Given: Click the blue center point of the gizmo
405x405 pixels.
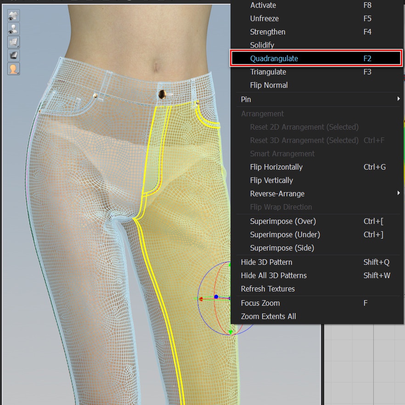Looking at the screenshot, I should pos(216,297).
